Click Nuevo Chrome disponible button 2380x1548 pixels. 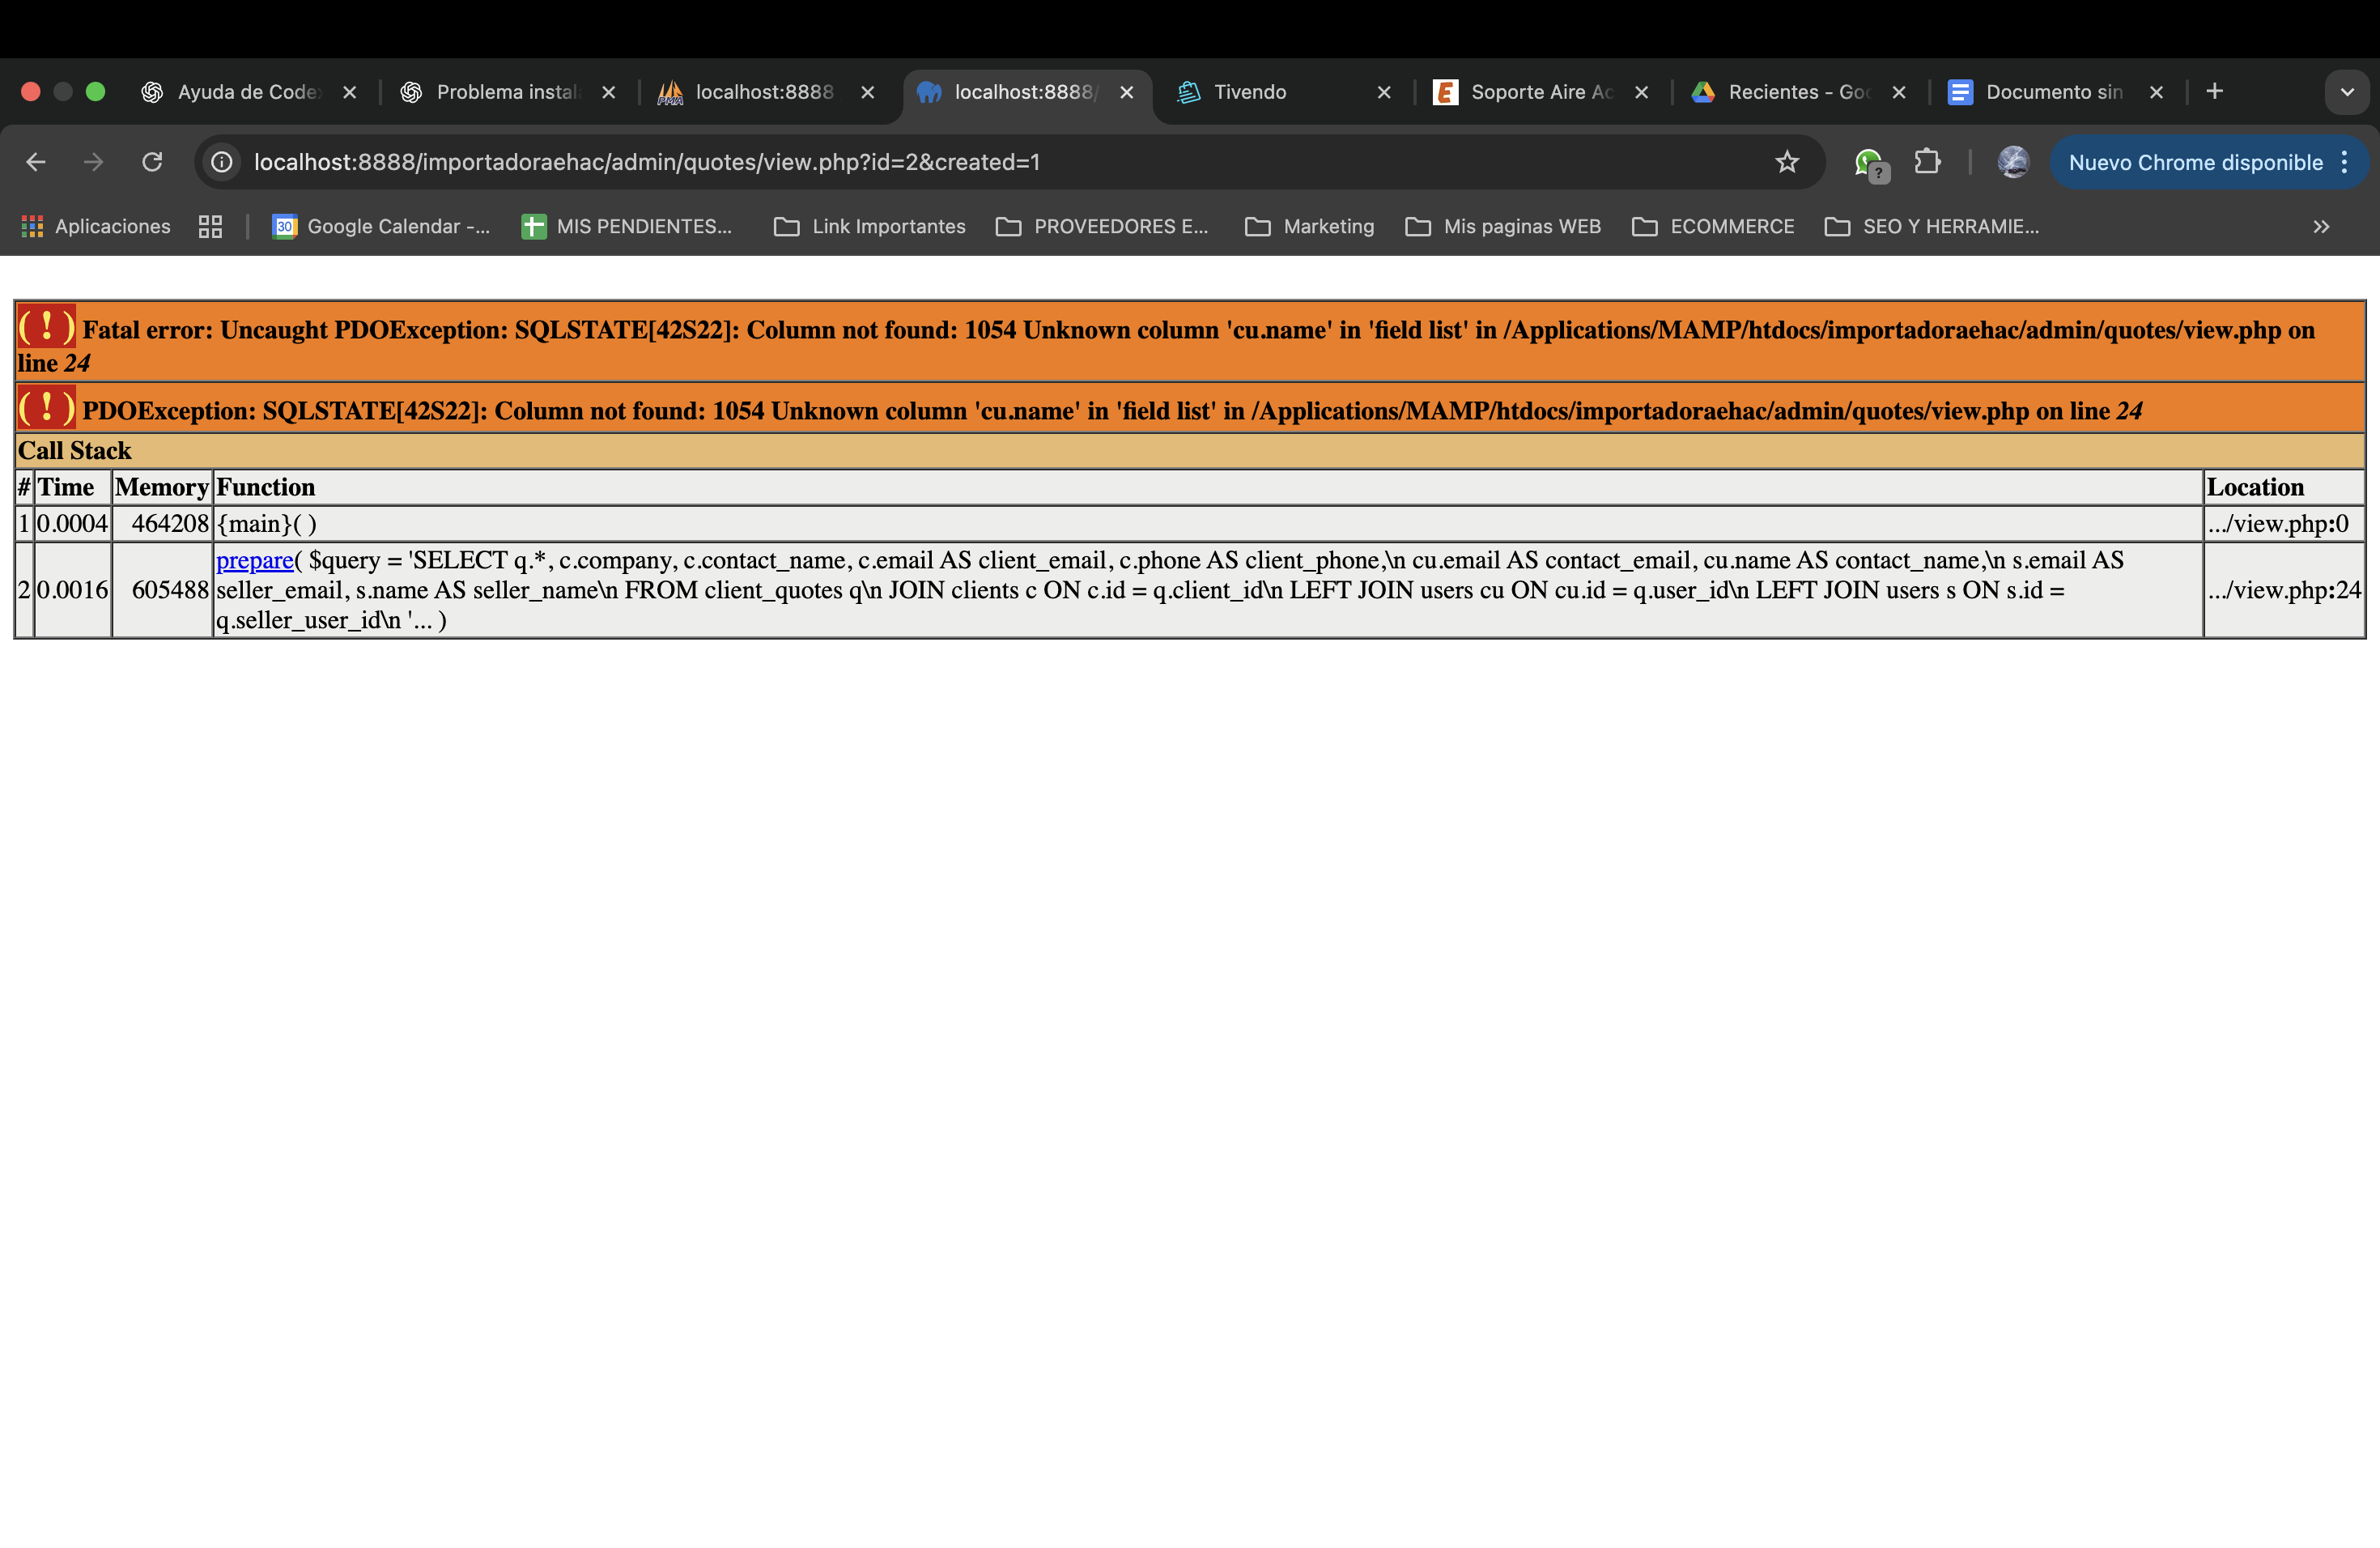coord(2194,163)
